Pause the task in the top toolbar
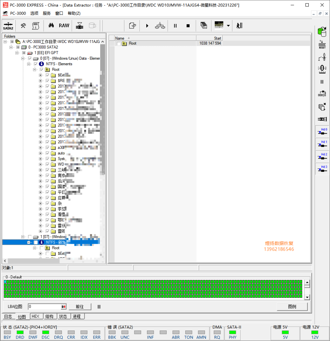330x341 pixels. [x=175, y=26]
